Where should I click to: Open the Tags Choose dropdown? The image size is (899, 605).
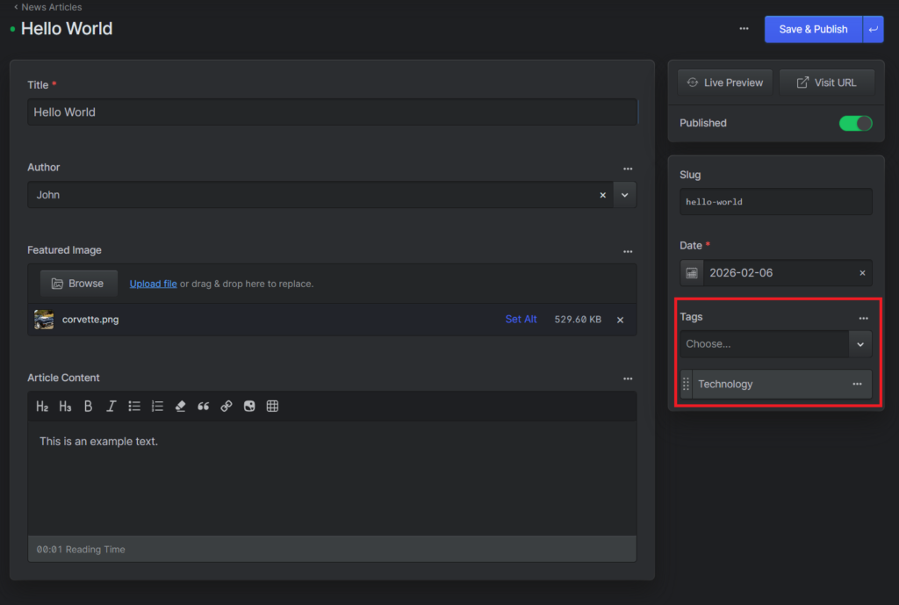point(860,344)
